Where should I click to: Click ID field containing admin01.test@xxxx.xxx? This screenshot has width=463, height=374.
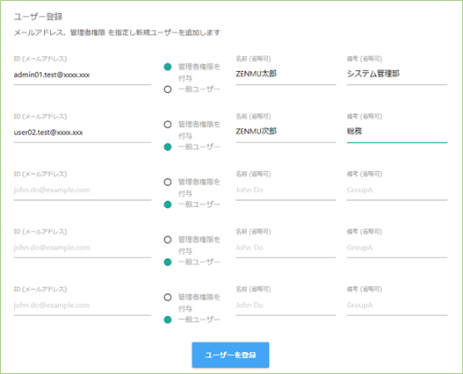[83, 75]
